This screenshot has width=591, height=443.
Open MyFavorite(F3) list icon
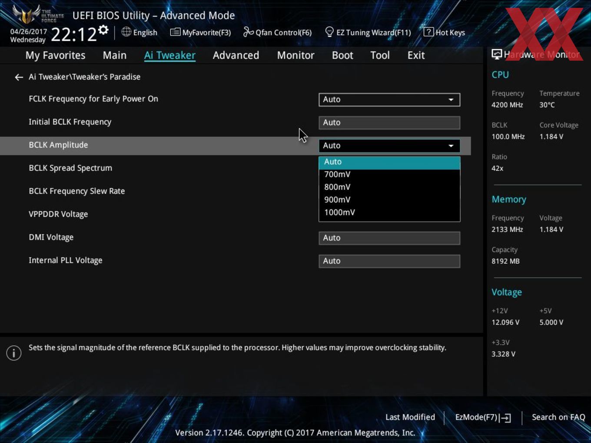pos(175,32)
